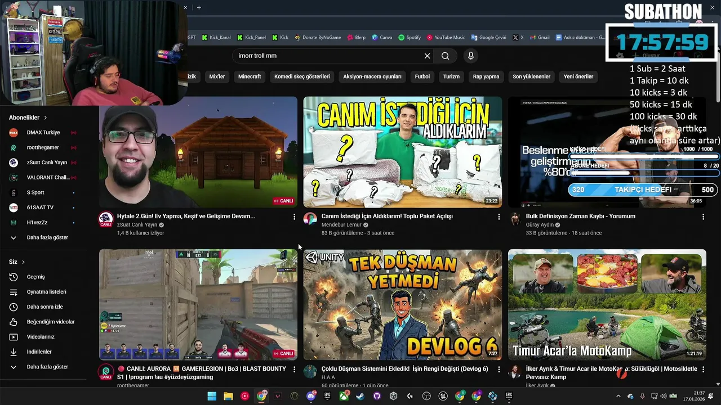The image size is (721, 405).
Task: Select Son yüklenenler chip
Action: 531,76
